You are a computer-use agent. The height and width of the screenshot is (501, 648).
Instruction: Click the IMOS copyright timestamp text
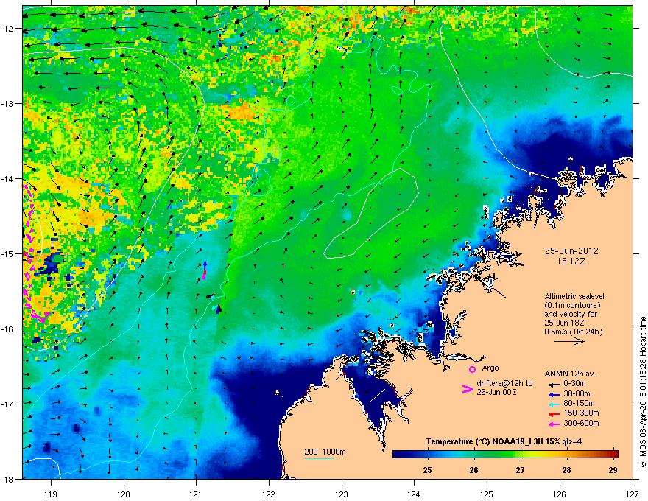pyautogui.click(x=643, y=392)
